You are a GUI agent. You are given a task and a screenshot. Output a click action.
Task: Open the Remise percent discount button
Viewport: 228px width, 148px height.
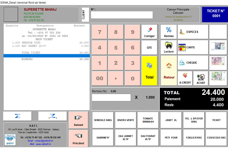[169, 32]
